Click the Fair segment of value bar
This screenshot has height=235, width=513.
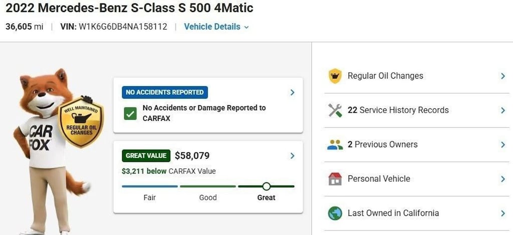click(x=150, y=186)
